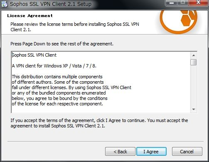Click the license scrollbar thumb
This screenshot has height=162, width=209.
pyautogui.click(x=194, y=62)
